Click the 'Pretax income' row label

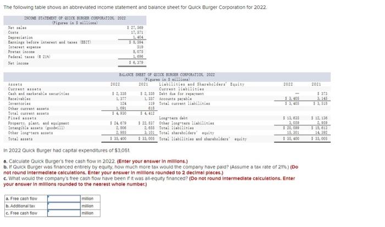(21, 52)
